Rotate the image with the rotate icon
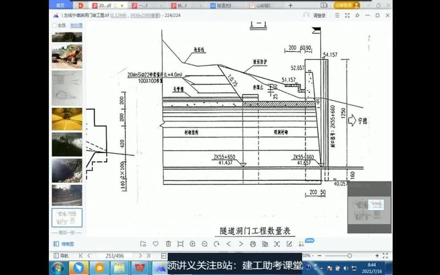Viewport: 440px width, 275px height. click(216, 244)
